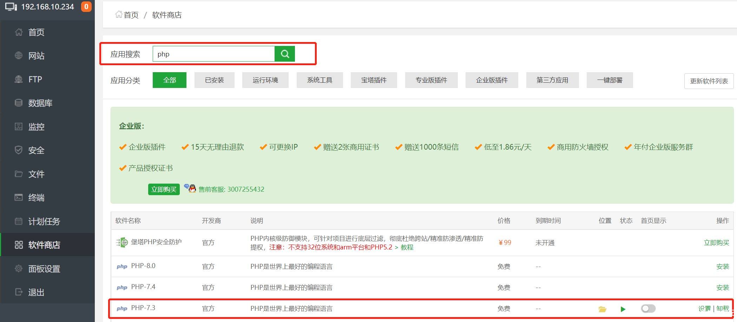Click the 低至1.86元/天 feature text
Viewport: 737px width, 322px height.
(508, 147)
